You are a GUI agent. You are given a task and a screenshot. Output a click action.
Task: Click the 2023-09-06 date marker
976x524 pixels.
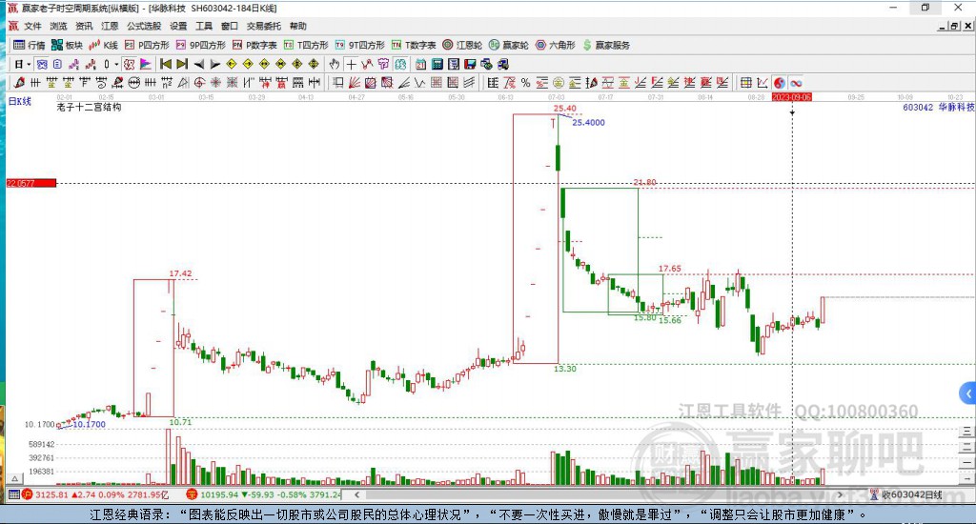(792, 97)
